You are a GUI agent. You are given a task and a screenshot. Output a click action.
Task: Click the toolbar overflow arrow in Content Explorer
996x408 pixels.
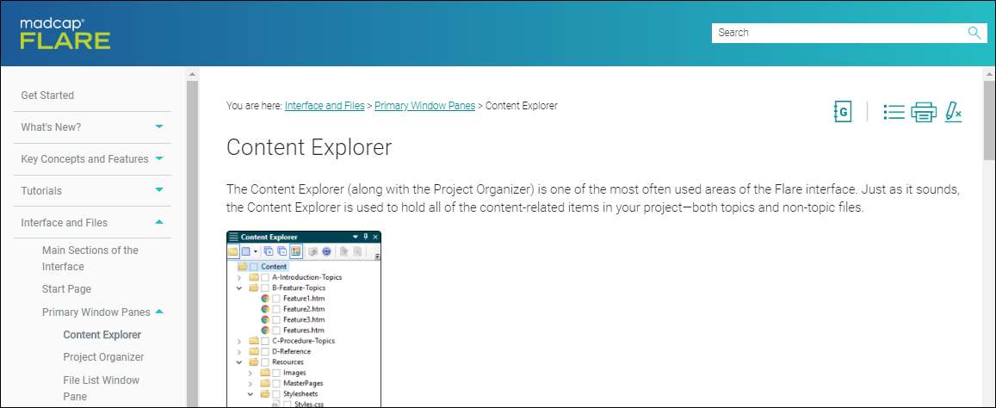pyautogui.click(x=377, y=256)
